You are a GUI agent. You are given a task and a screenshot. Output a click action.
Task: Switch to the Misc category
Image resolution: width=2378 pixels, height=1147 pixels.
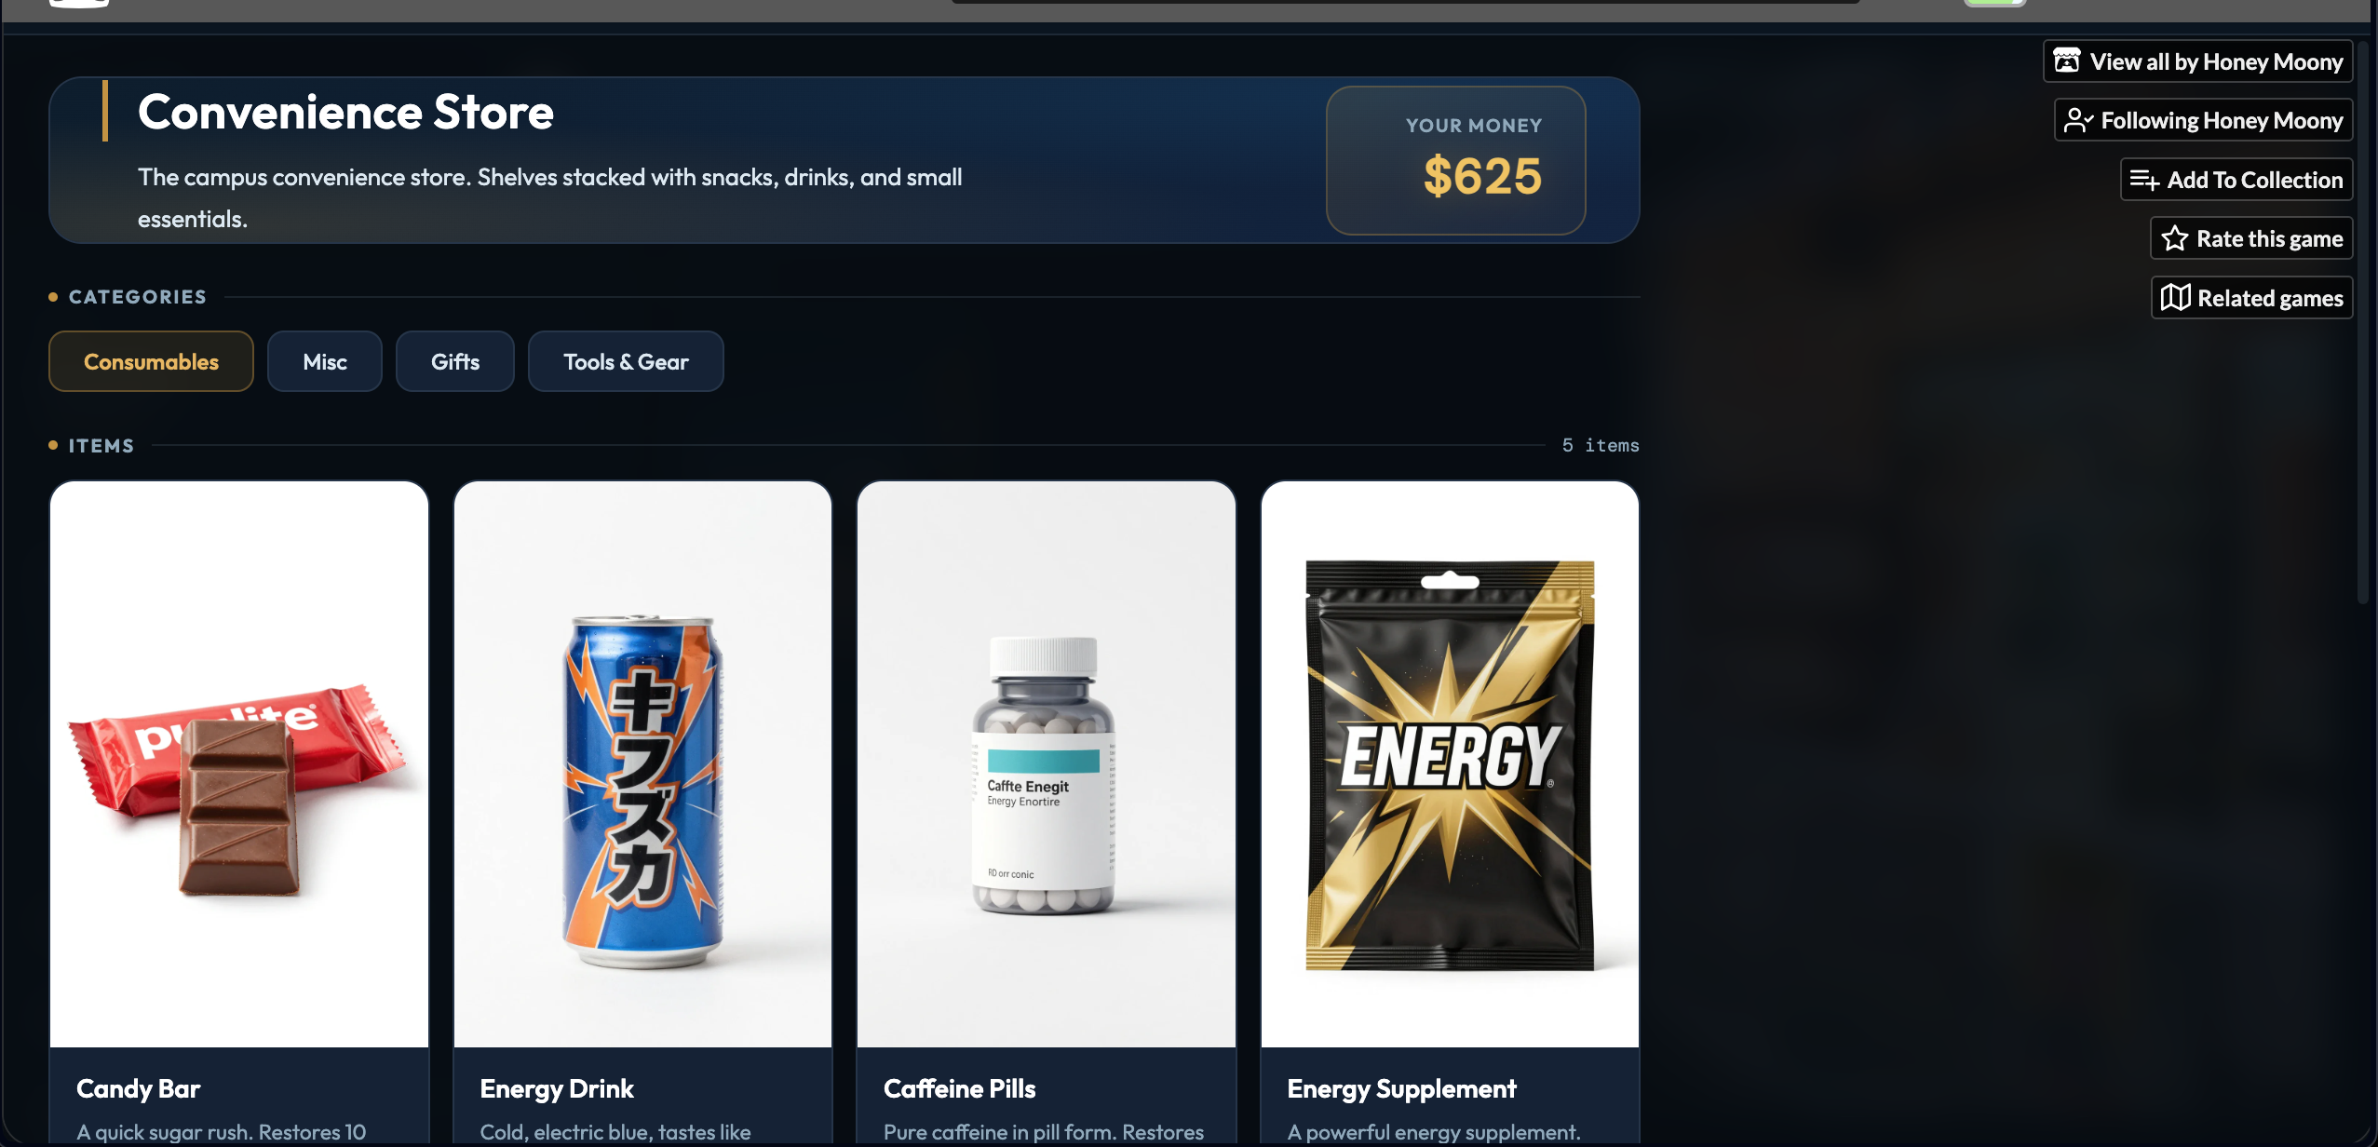click(x=325, y=361)
